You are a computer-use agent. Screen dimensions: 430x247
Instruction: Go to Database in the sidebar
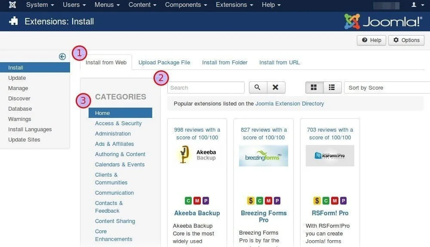point(20,108)
